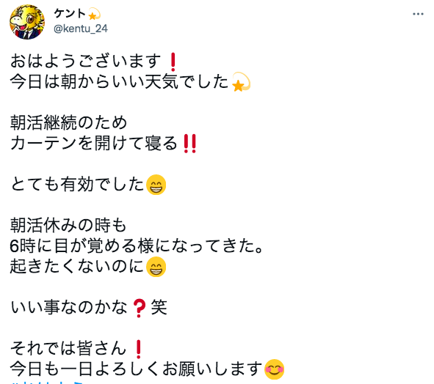Click the 笑 character after the question mark
This screenshot has width=434, height=384.
(159, 307)
